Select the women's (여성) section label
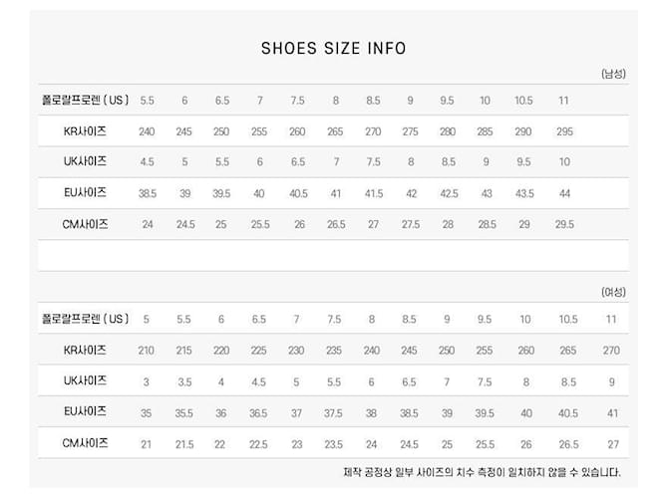668x498 pixels. click(613, 292)
